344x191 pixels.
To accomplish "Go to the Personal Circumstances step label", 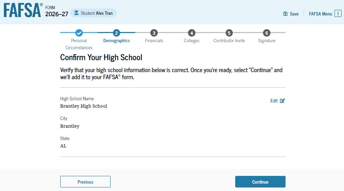I will [79, 44].
